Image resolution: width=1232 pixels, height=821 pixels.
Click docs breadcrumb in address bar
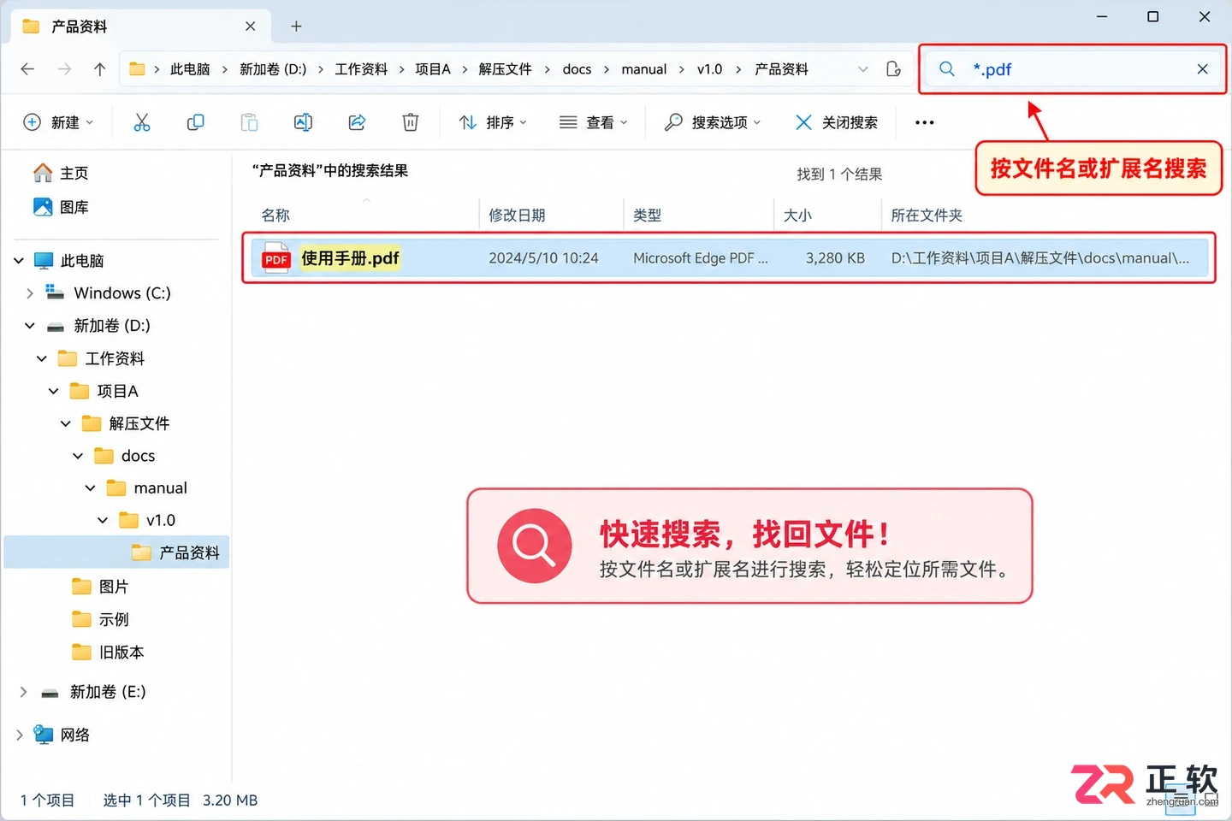click(577, 69)
